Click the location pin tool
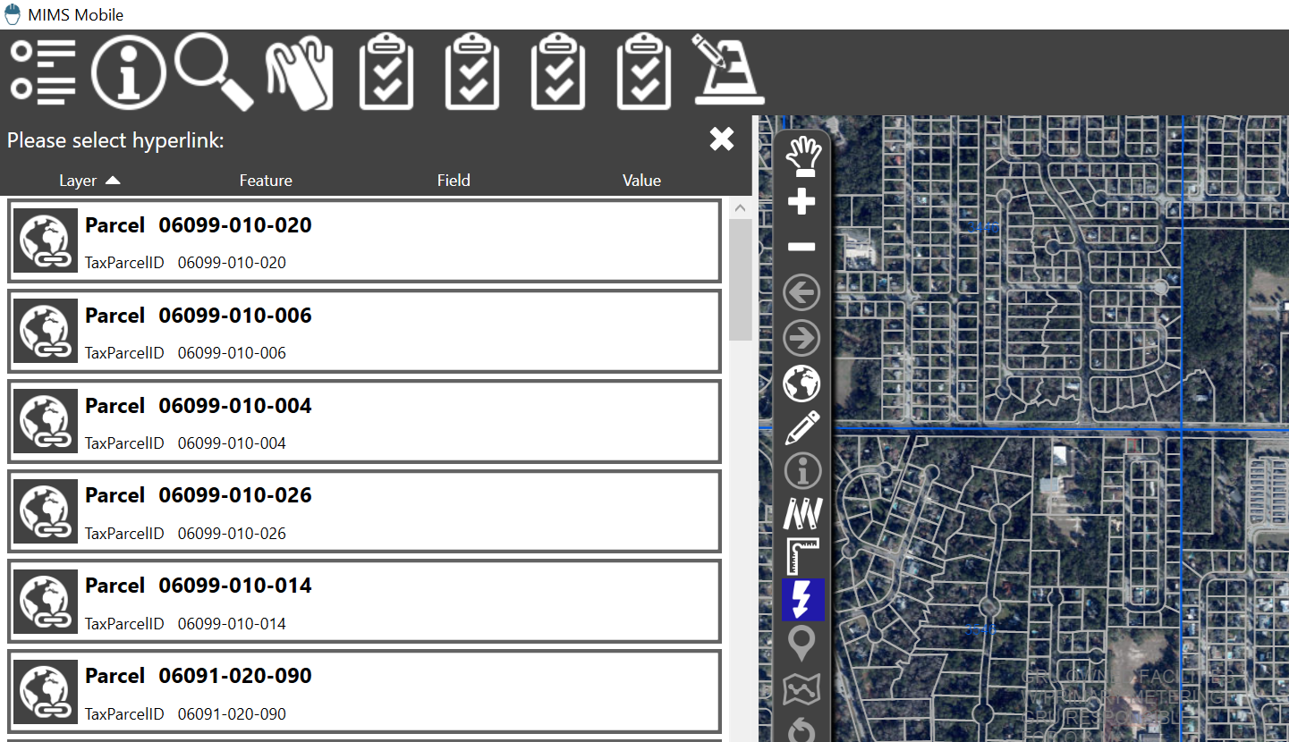 pos(801,644)
